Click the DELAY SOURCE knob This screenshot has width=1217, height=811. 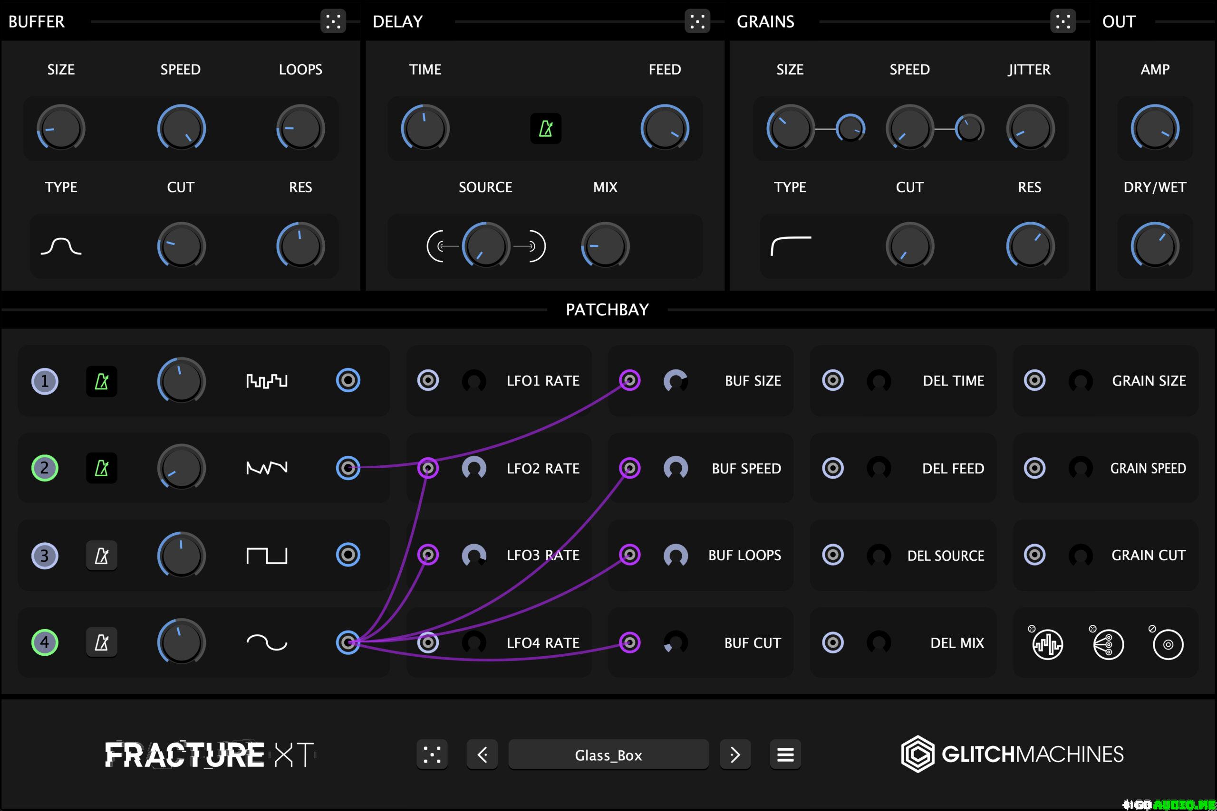[x=486, y=246]
